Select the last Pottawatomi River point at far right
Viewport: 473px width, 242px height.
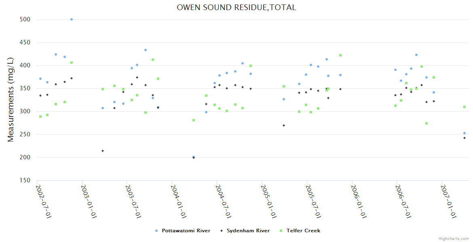coord(465,133)
